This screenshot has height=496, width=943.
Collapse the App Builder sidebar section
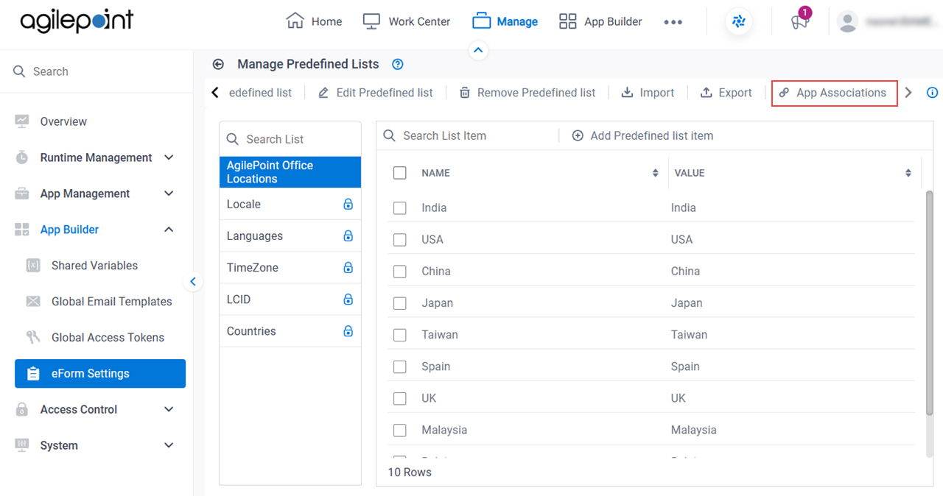point(169,230)
